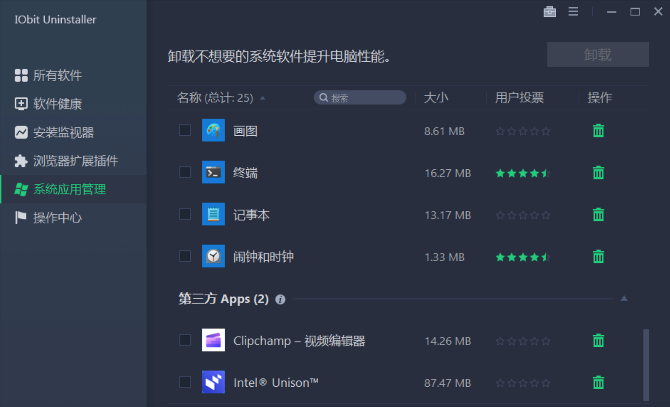Open the toolbox icon in title bar

point(550,12)
